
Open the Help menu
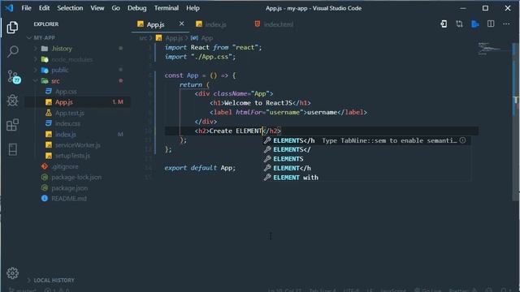(x=193, y=8)
